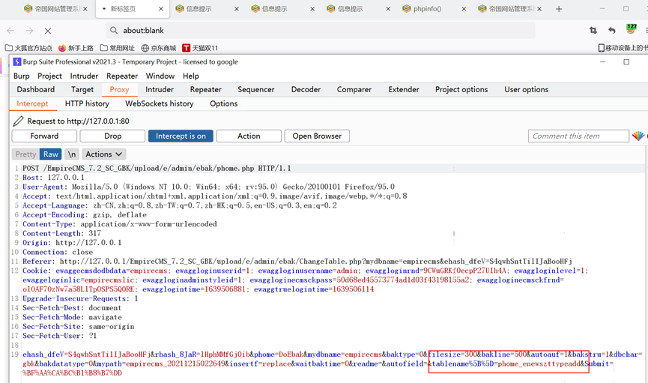Viewport: 648px width, 383px height.
Task: Open the Firefox official site bookmark folder
Action: coord(28,48)
